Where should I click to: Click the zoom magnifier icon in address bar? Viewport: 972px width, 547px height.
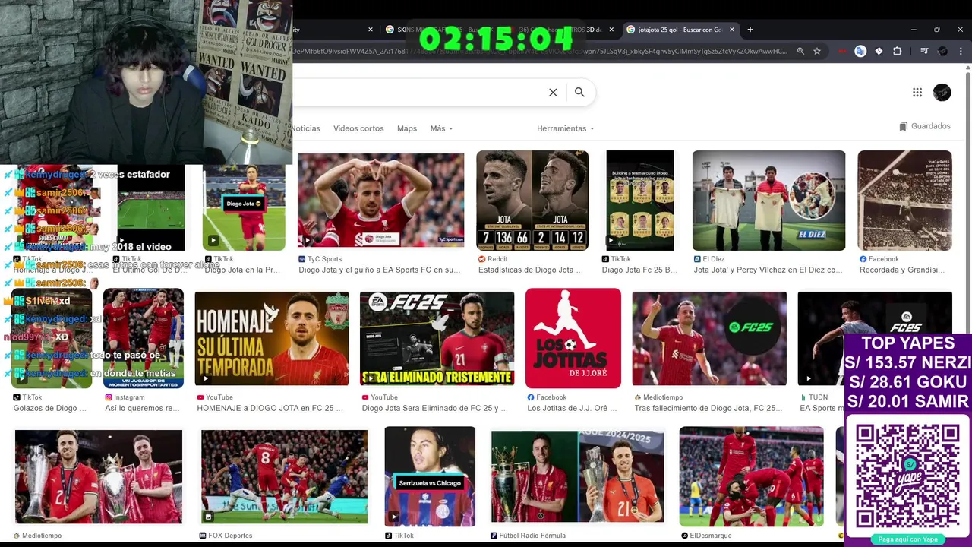pos(800,51)
